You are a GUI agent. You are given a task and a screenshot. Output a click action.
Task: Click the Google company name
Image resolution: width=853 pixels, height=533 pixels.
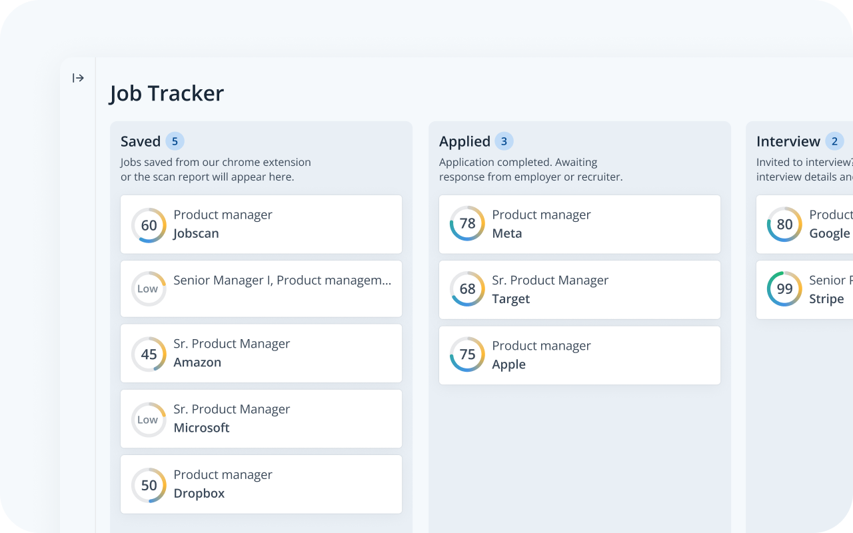point(830,234)
